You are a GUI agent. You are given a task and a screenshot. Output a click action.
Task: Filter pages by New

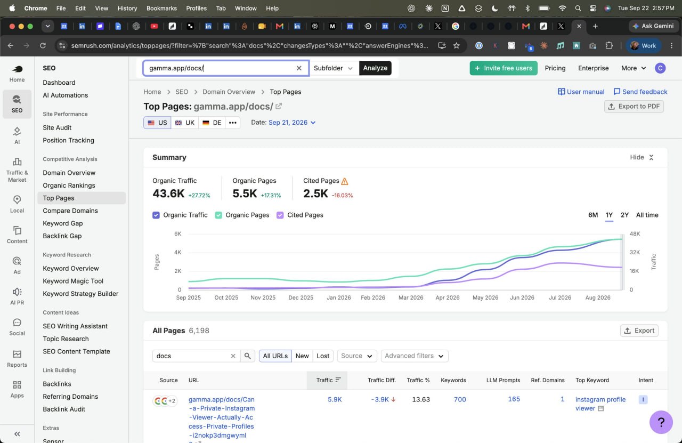tap(302, 356)
